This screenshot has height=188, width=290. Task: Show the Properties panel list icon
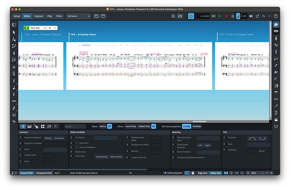(23, 126)
